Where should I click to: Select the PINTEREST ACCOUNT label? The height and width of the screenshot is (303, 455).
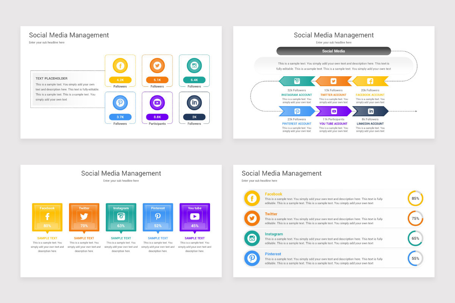(297, 124)
